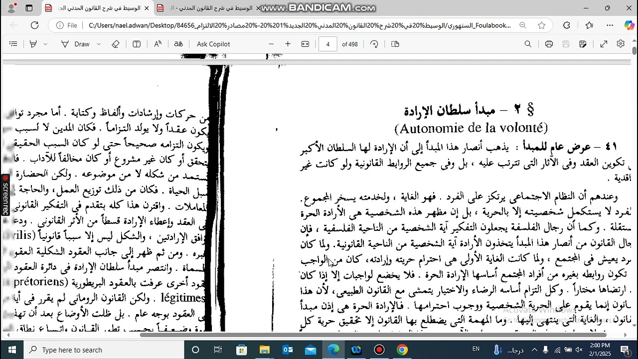Open Outlook from taskbar

288,350
